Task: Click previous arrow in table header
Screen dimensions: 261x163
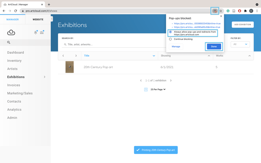Action: 63,56
